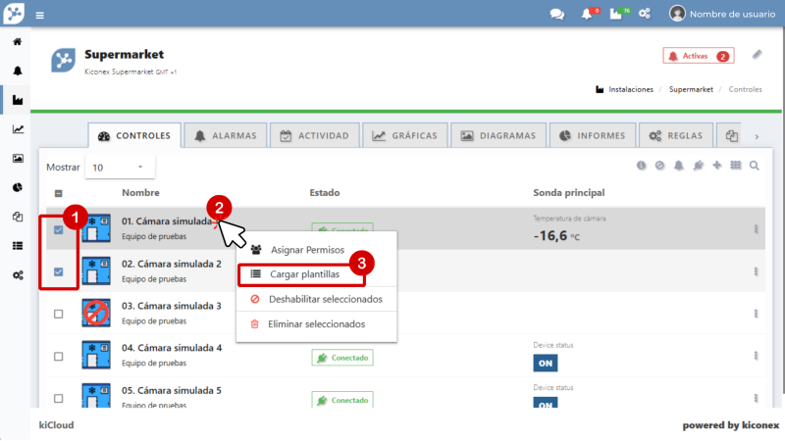Uncheck the 01. Cámara simulada checkbox
This screenshot has width=785, height=441.
(58, 230)
